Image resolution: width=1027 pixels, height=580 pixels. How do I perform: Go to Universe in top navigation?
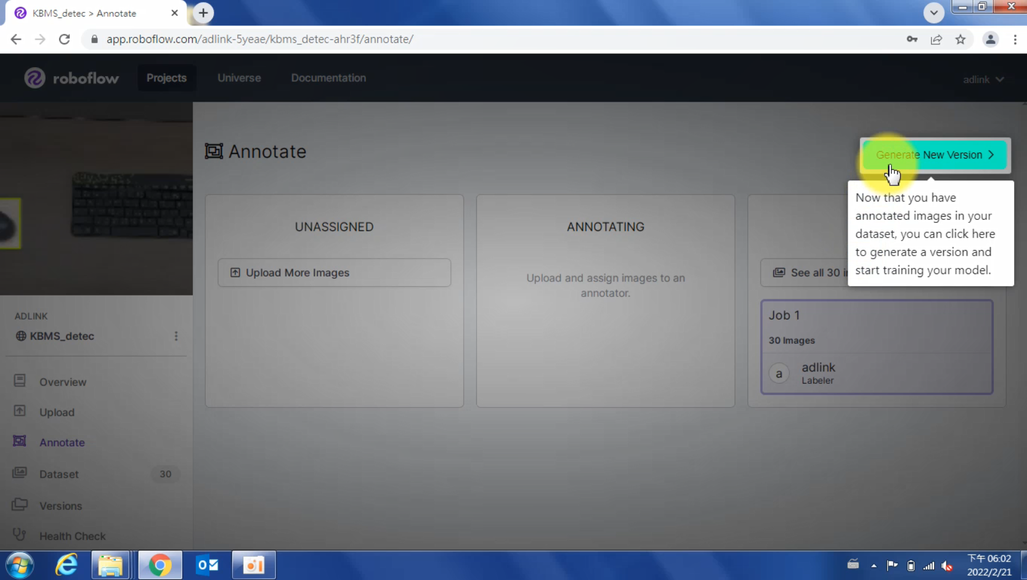[239, 78]
